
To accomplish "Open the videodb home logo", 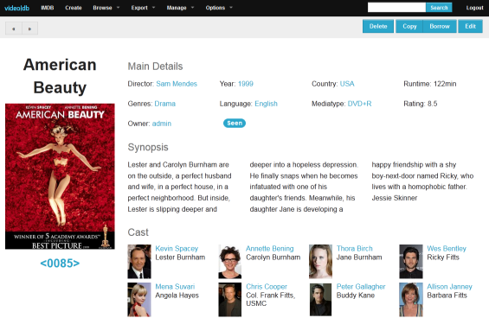I will click(x=16, y=8).
